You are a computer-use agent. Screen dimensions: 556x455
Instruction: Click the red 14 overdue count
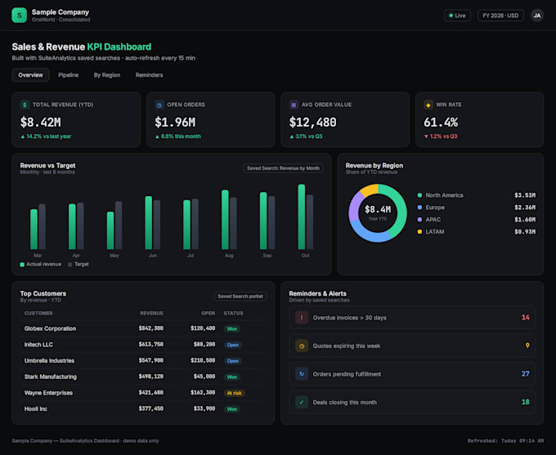tap(525, 318)
